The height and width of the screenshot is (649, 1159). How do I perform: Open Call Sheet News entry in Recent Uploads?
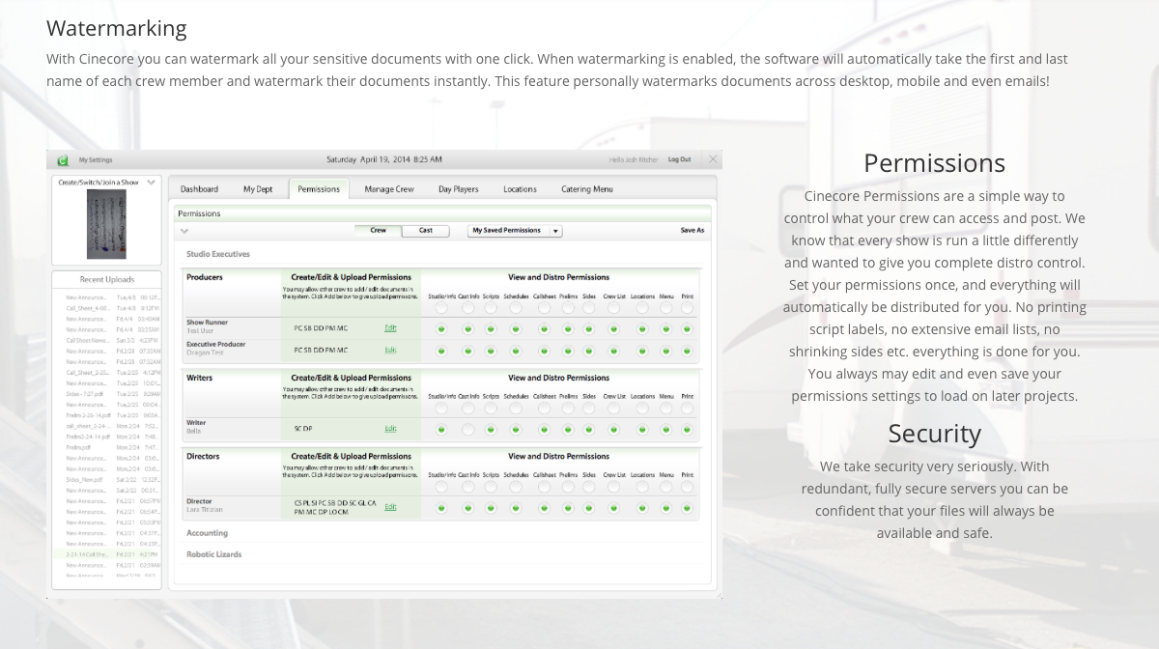click(x=112, y=340)
